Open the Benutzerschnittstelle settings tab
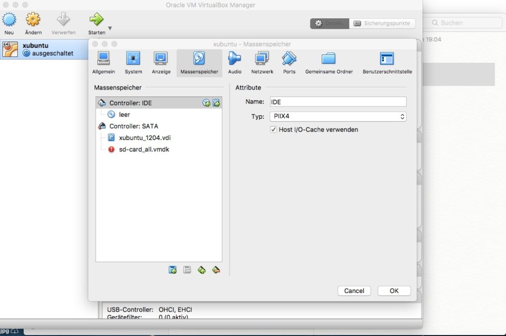 (387, 63)
